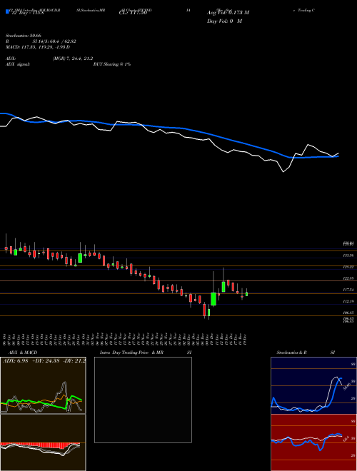Click the 'ADX signal:' label
Screen dimensions: 357x471
pyautogui.click(x=17, y=64)
